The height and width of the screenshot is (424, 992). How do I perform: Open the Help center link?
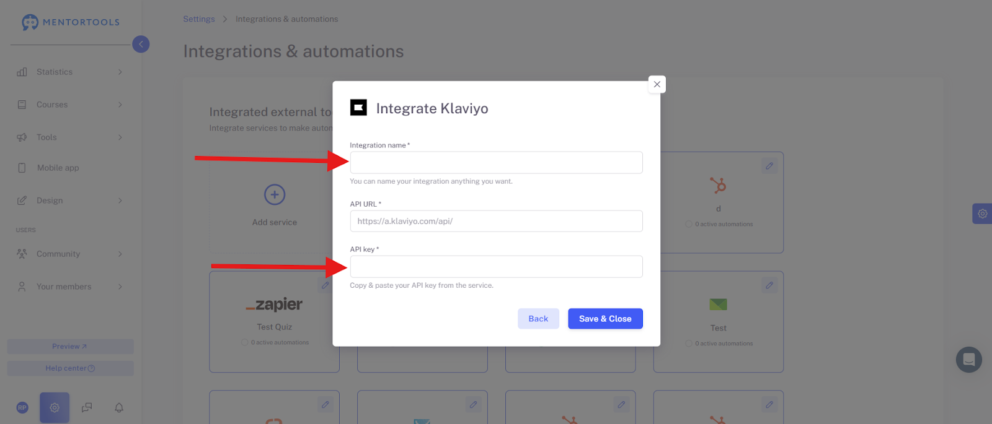(70, 368)
